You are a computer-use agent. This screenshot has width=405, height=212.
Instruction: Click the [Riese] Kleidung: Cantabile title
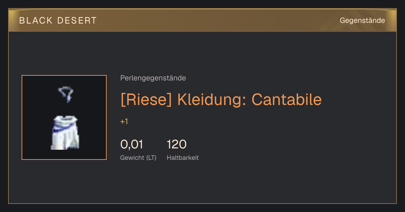click(221, 99)
